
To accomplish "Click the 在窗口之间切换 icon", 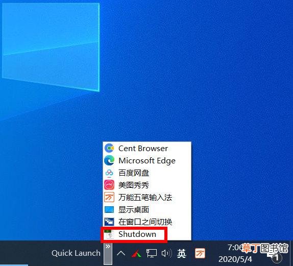I will point(109,222).
